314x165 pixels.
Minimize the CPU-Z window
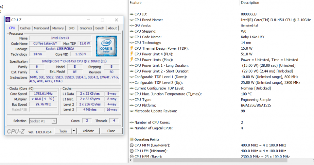pyautogui.click(x=89, y=20)
